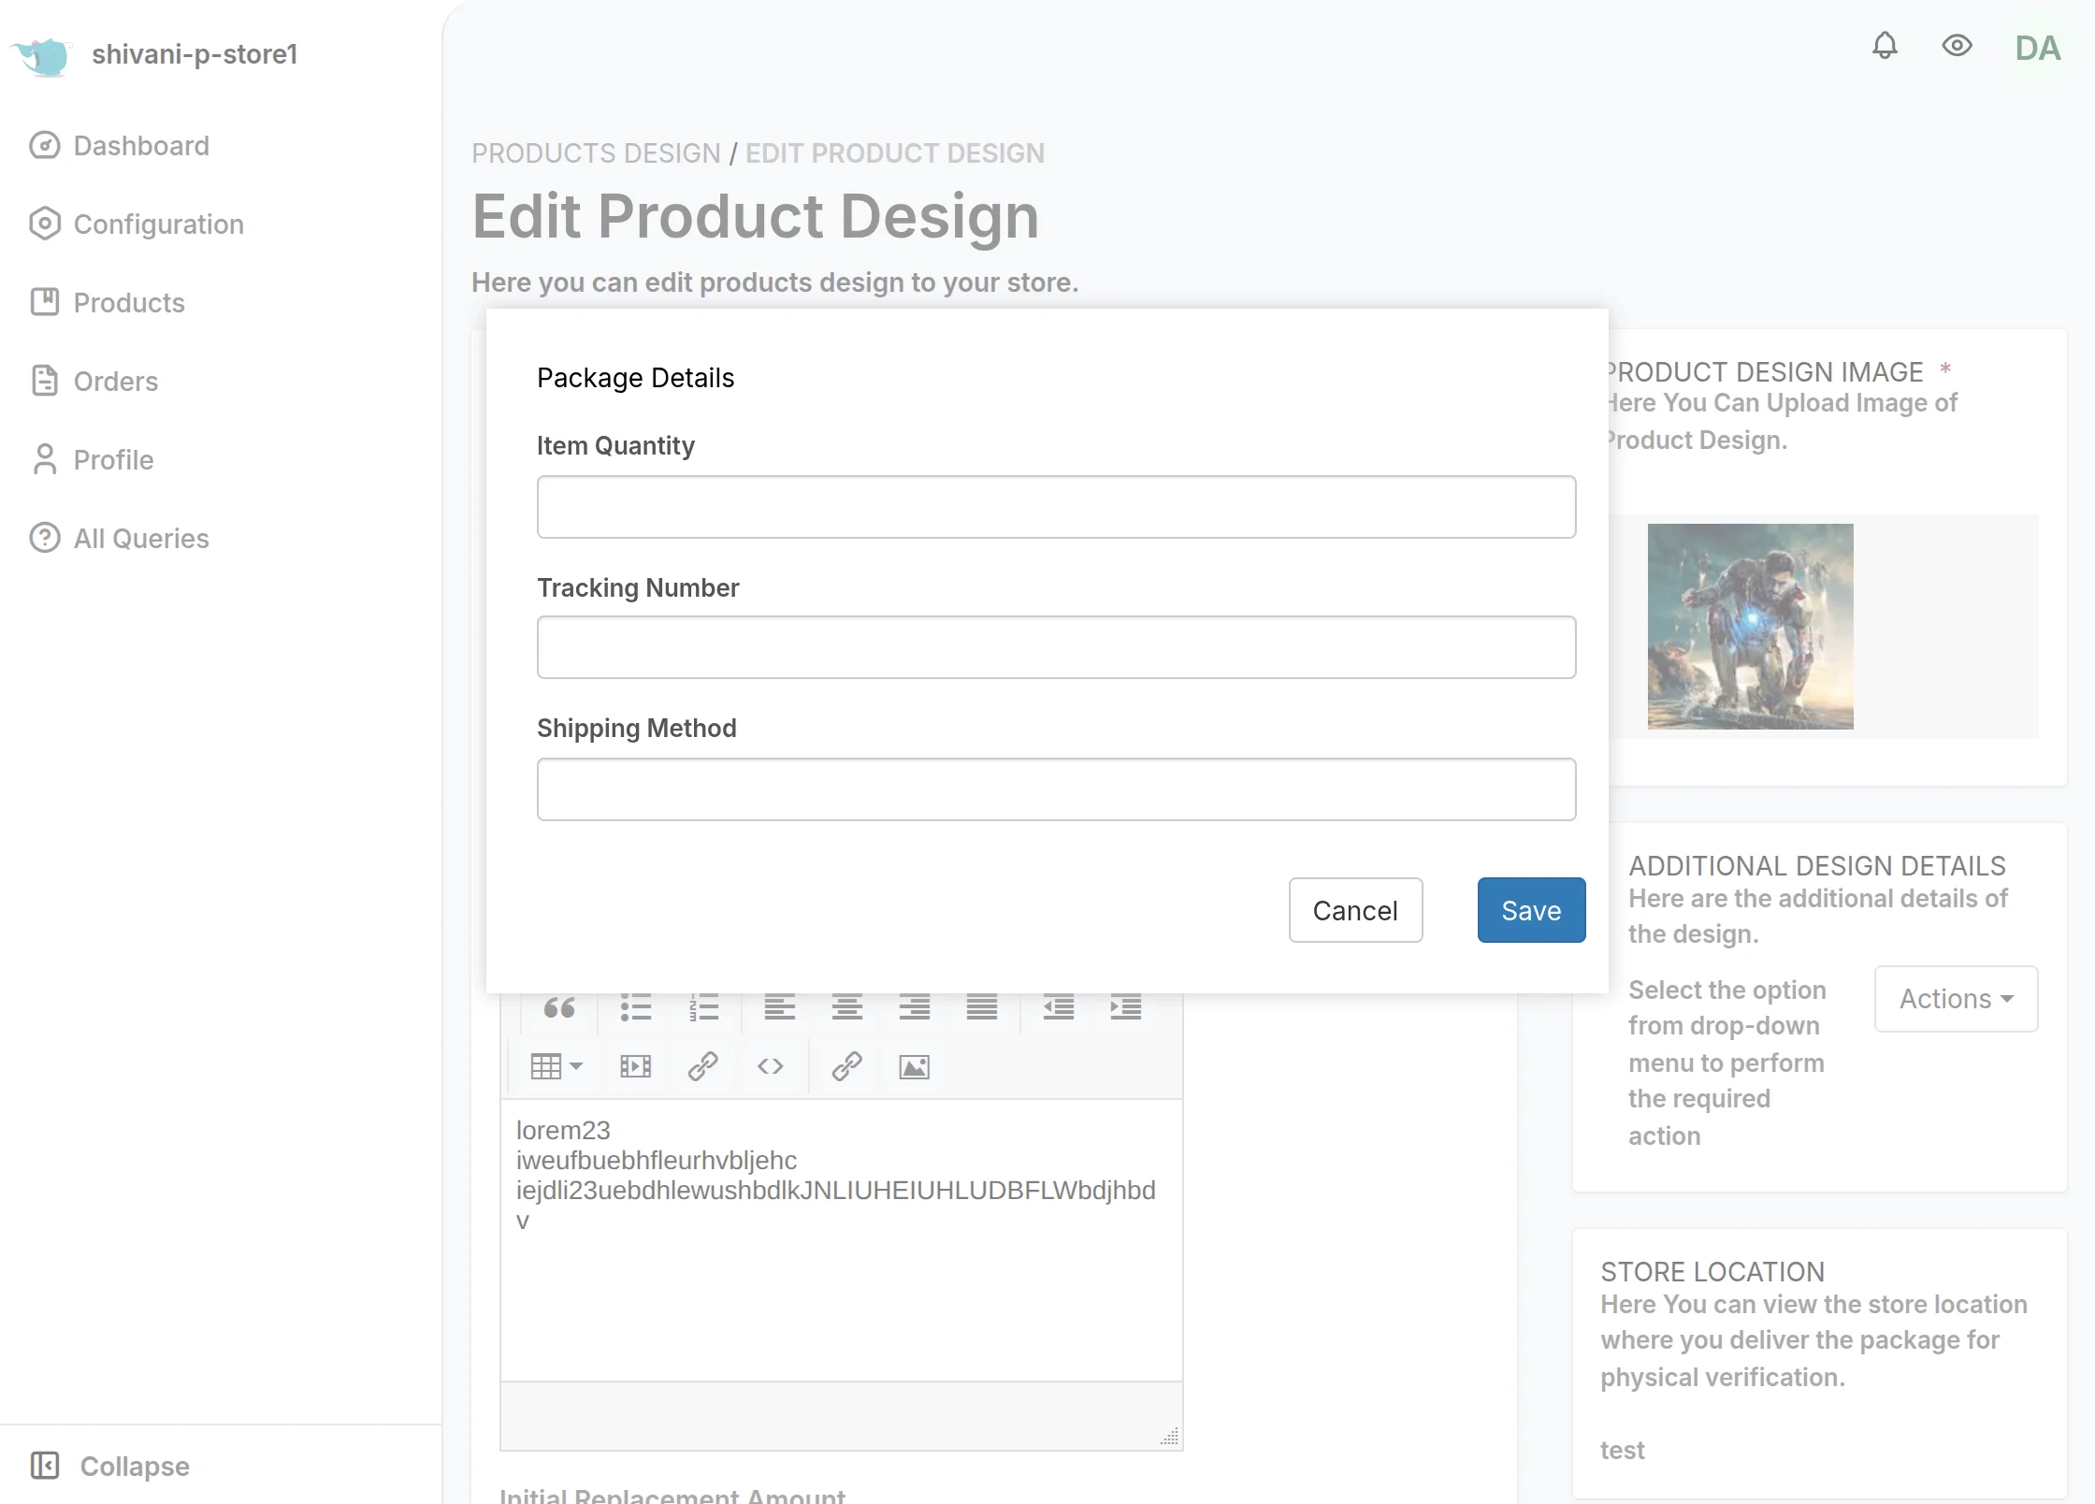Cancel the Package Details dialog
Screen dimensions: 2095x1504
tap(1355, 910)
